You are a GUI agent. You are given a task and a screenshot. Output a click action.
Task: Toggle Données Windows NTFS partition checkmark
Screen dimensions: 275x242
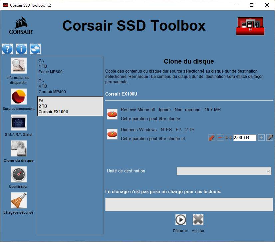pyautogui.click(x=112, y=134)
